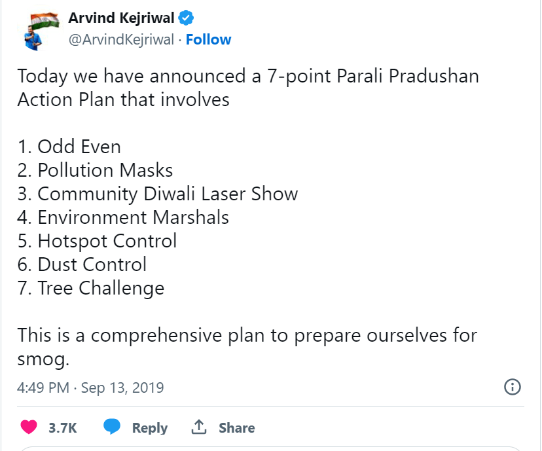Click the '1. Odd Even' line
This screenshot has height=451, width=542.
pyautogui.click(x=69, y=147)
